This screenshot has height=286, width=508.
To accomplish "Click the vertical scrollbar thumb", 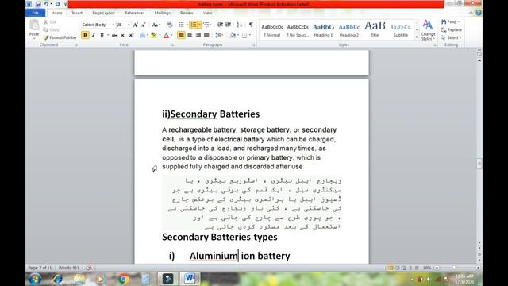I will coord(479,164).
